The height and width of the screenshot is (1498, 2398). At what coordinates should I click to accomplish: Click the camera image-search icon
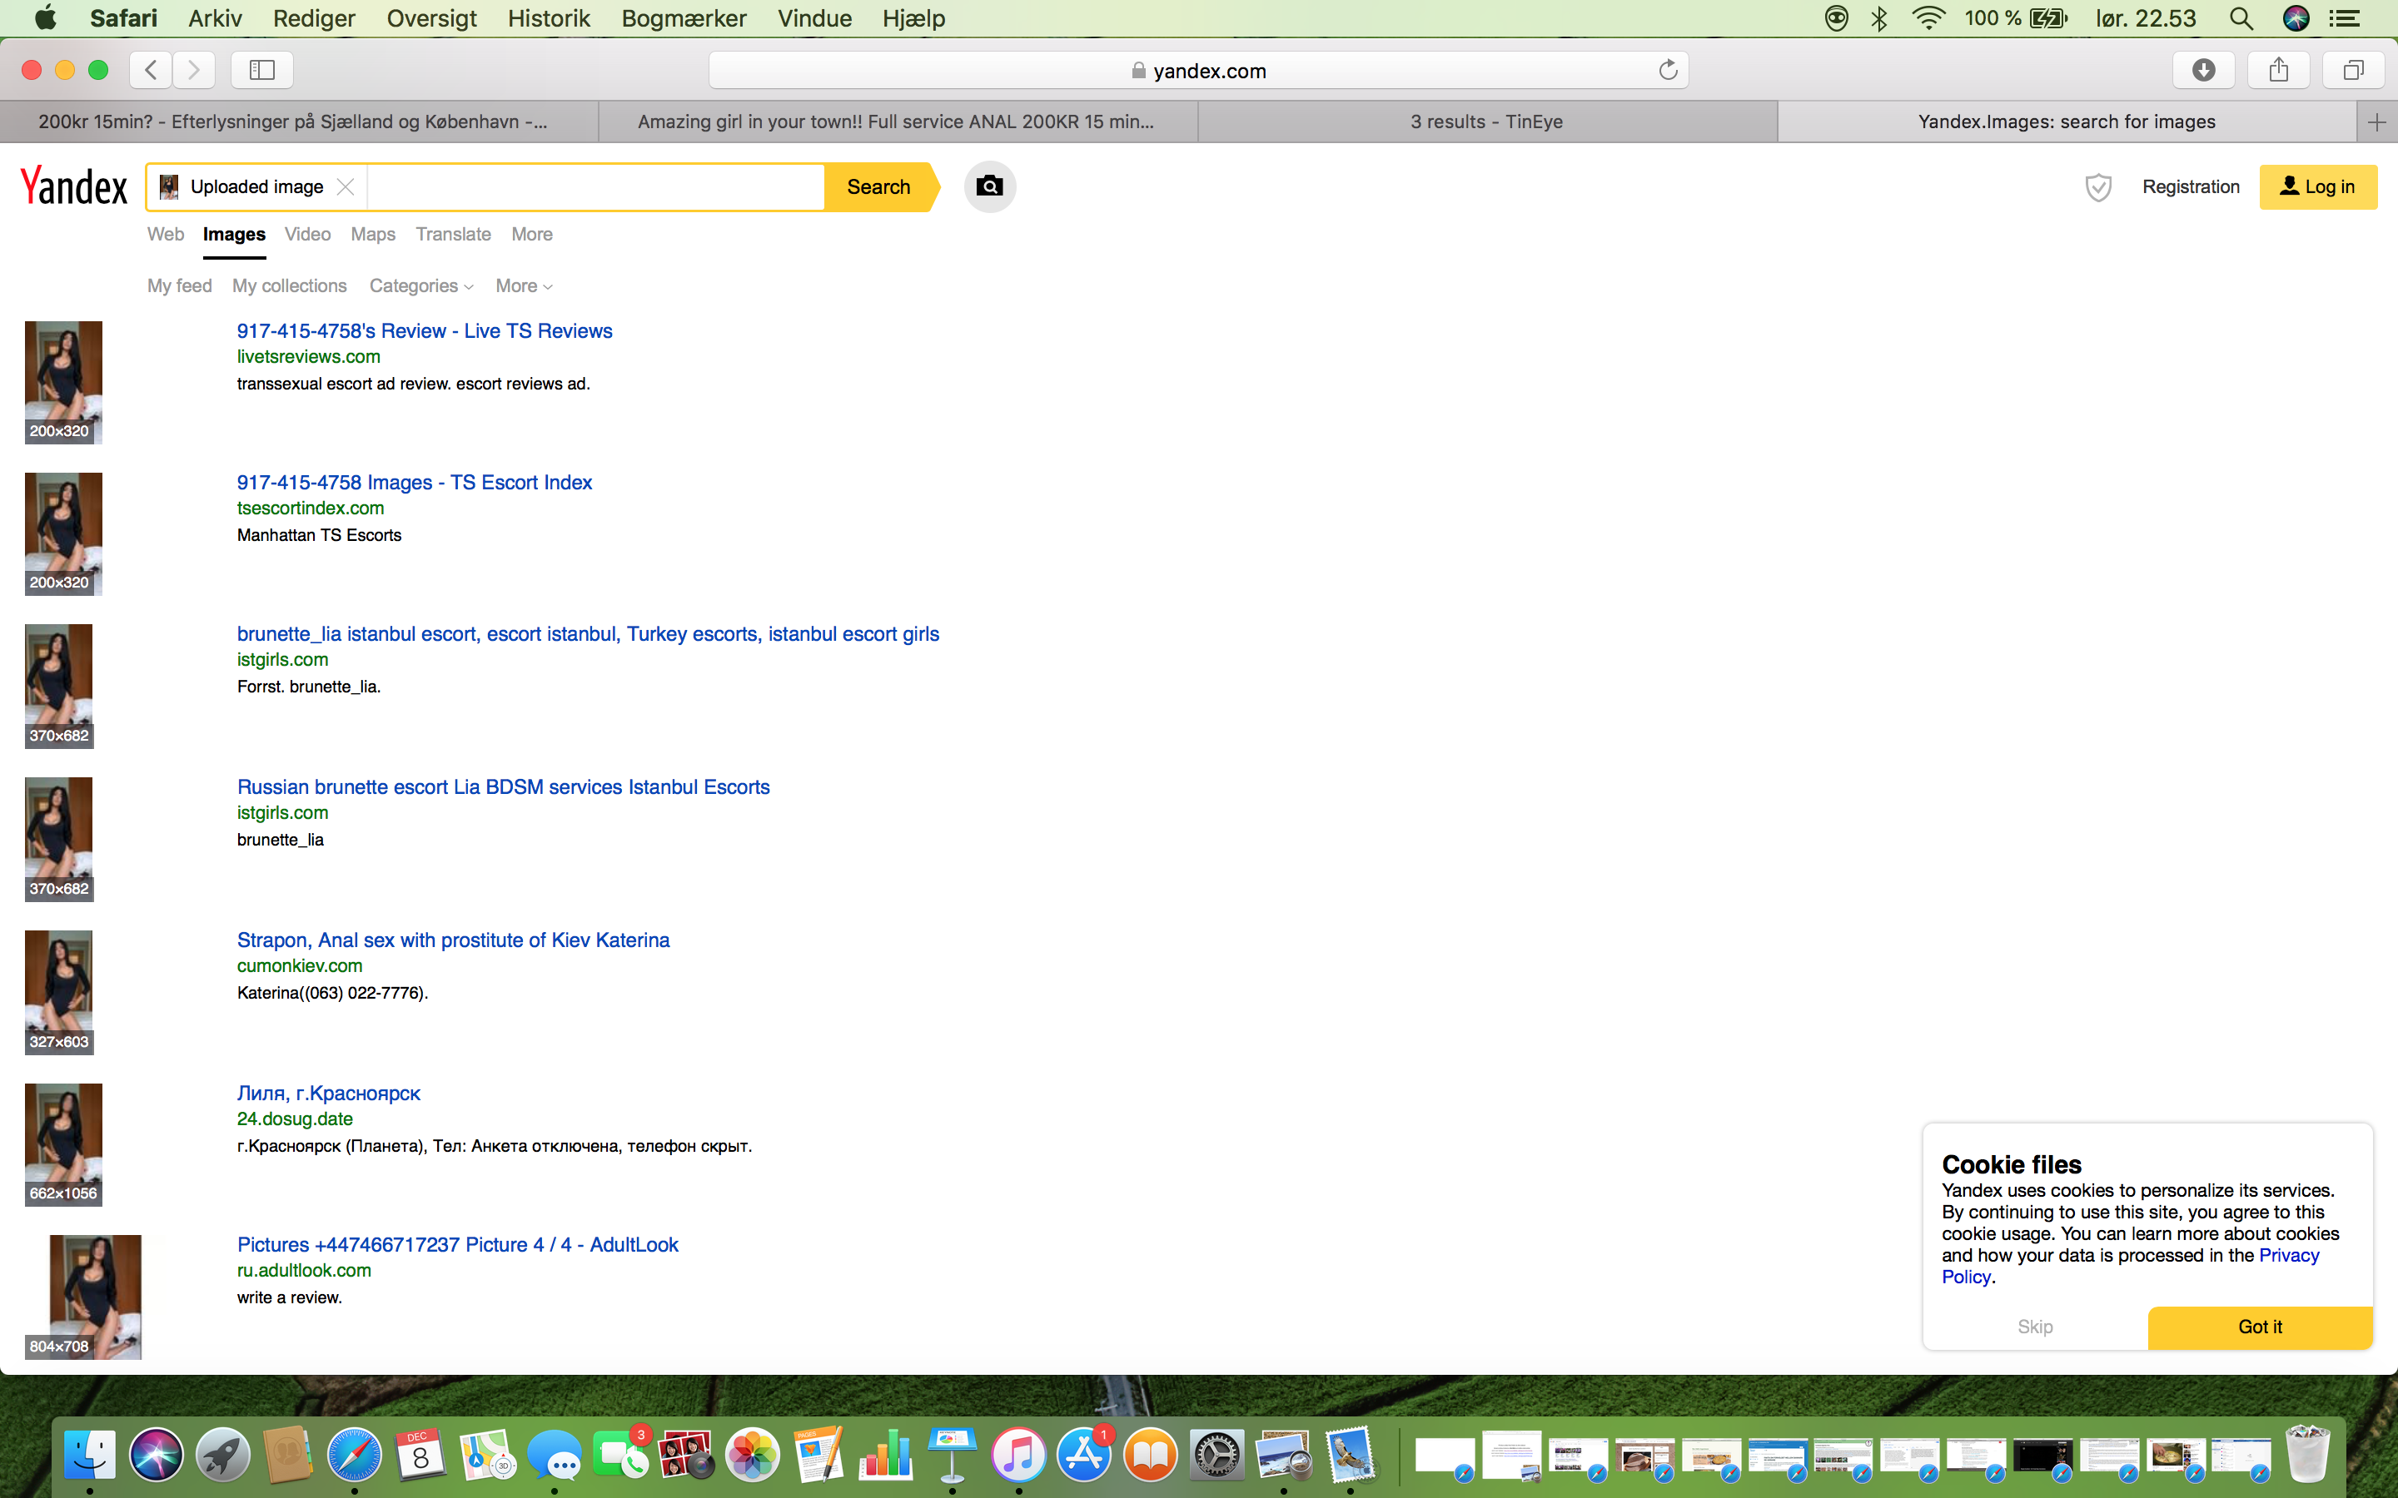(x=989, y=186)
